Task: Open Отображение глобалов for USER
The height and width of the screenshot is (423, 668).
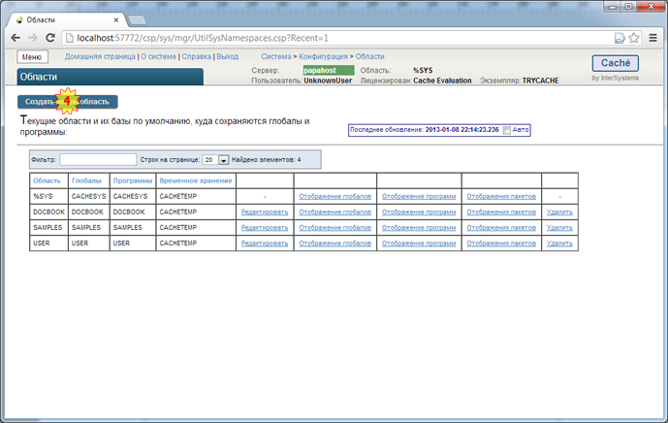Action: point(334,244)
